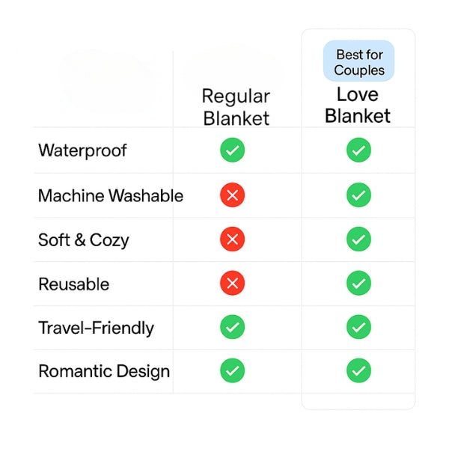The height and width of the screenshot is (449, 449).
Task: Click Love Blanket's Machine Washable checkmark
Action: (x=358, y=196)
